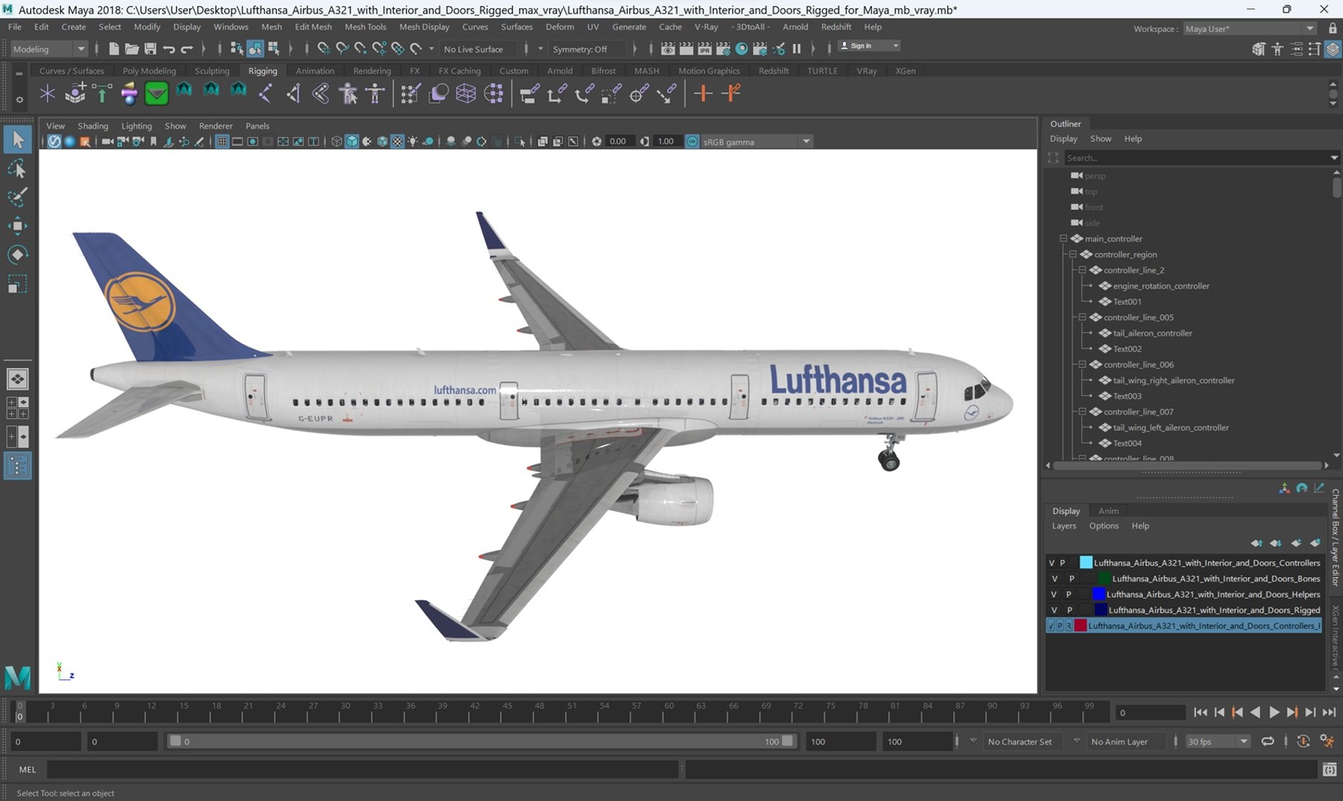
Task: Click the Quick Rig figure shelf icon
Action: (348, 93)
